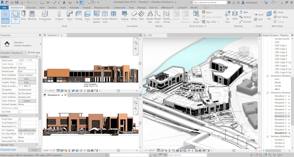Choose the Grid datum tool
The image size is (294, 157).
(x=259, y=19)
